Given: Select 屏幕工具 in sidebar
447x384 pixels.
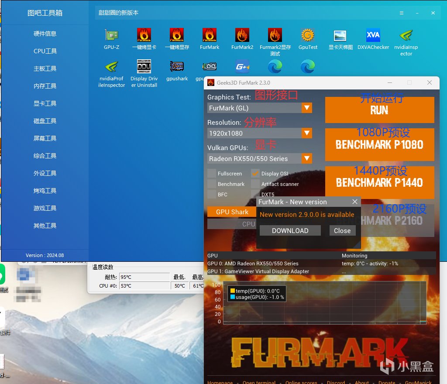Looking at the screenshot, I should click(x=45, y=138).
